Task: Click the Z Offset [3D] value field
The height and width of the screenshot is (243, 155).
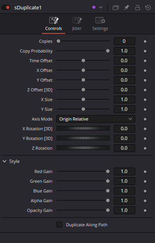Action: pyautogui.click(x=124, y=90)
